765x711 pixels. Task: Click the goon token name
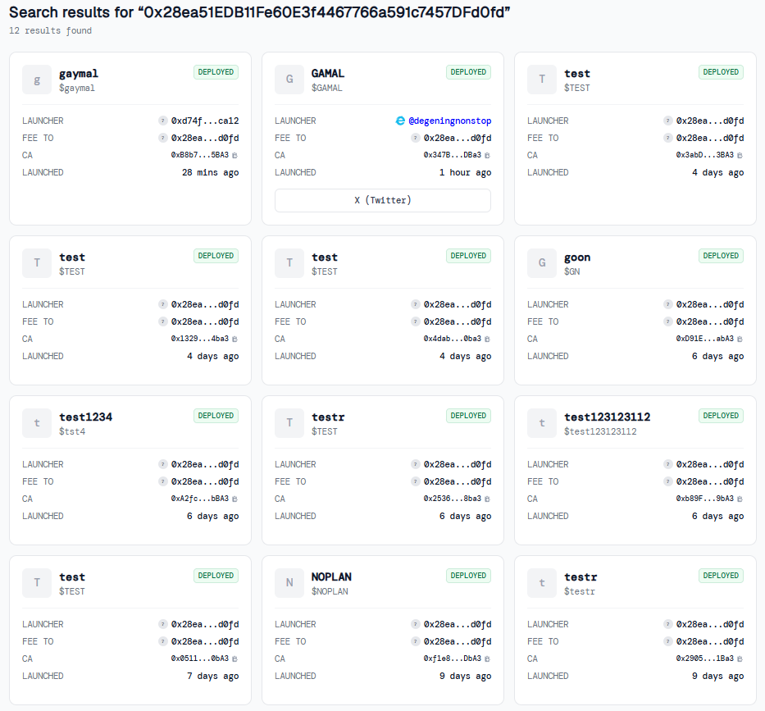[577, 258]
